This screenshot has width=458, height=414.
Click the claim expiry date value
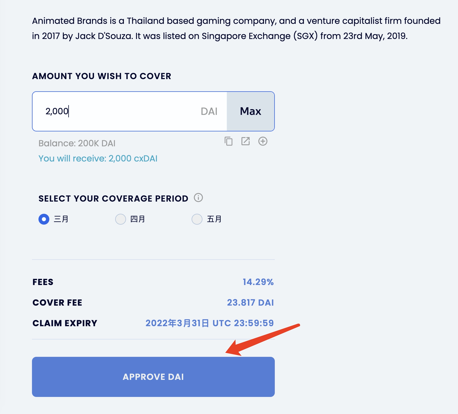pyautogui.click(x=209, y=323)
